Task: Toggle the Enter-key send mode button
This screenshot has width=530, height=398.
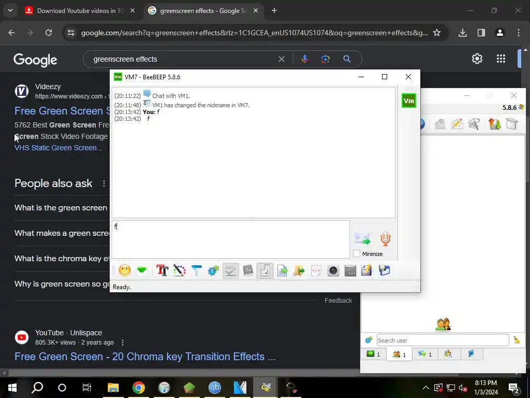Action: pyautogui.click(x=264, y=271)
